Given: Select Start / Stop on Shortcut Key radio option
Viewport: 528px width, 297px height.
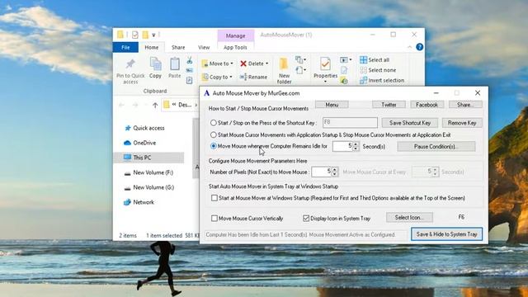Looking at the screenshot, I should pyautogui.click(x=213, y=123).
